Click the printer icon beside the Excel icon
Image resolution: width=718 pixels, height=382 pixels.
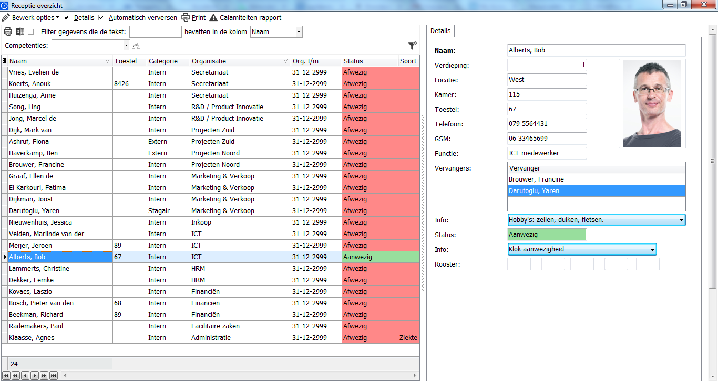point(8,31)
